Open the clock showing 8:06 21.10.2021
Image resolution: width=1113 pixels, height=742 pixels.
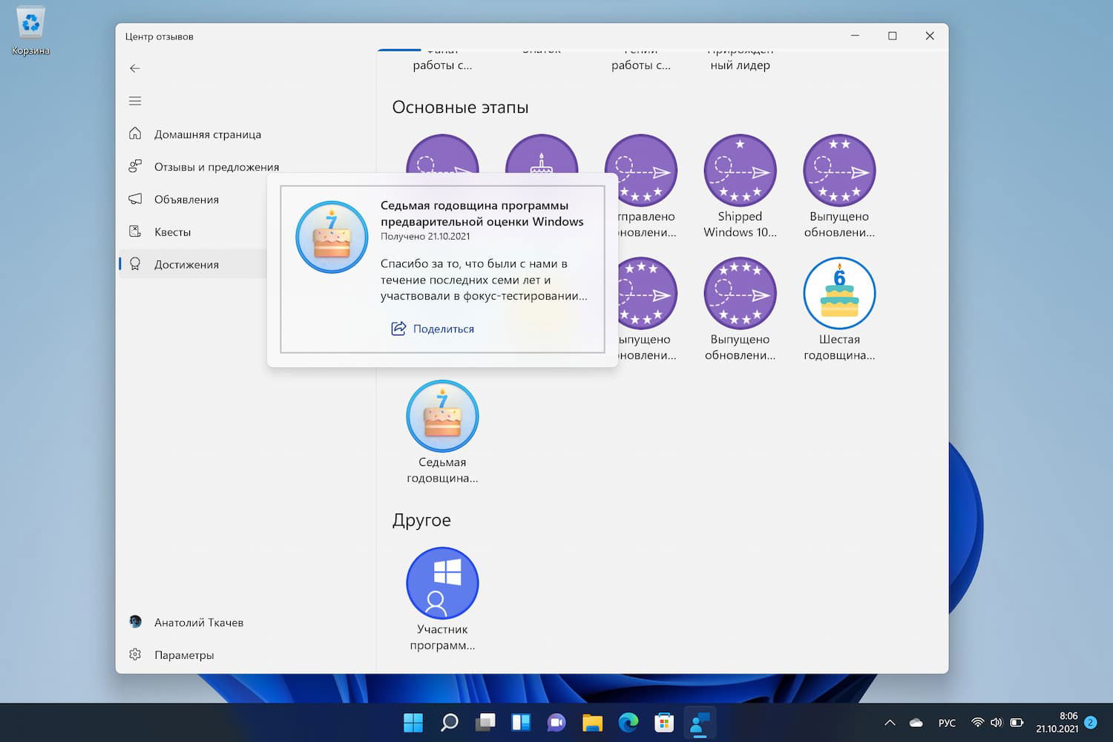(x=1057, y=723)
